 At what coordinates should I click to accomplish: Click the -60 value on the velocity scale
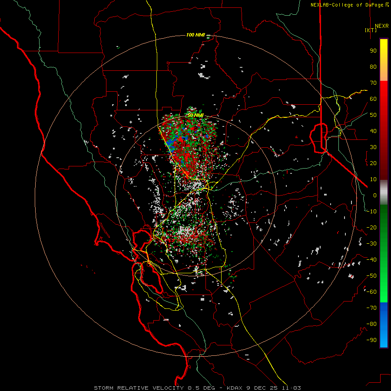click(x=371, y=292)
